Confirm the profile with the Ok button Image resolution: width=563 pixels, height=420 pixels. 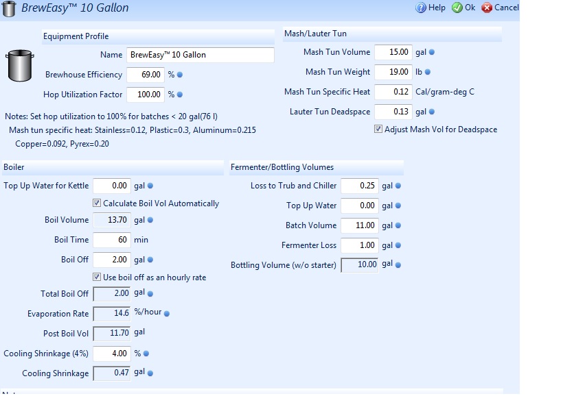463,8
